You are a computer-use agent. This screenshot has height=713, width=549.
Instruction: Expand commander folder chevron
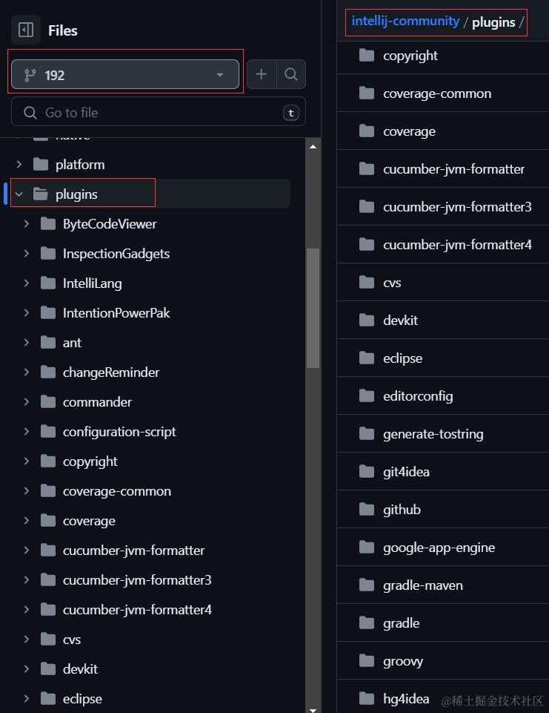click(27, 402)
